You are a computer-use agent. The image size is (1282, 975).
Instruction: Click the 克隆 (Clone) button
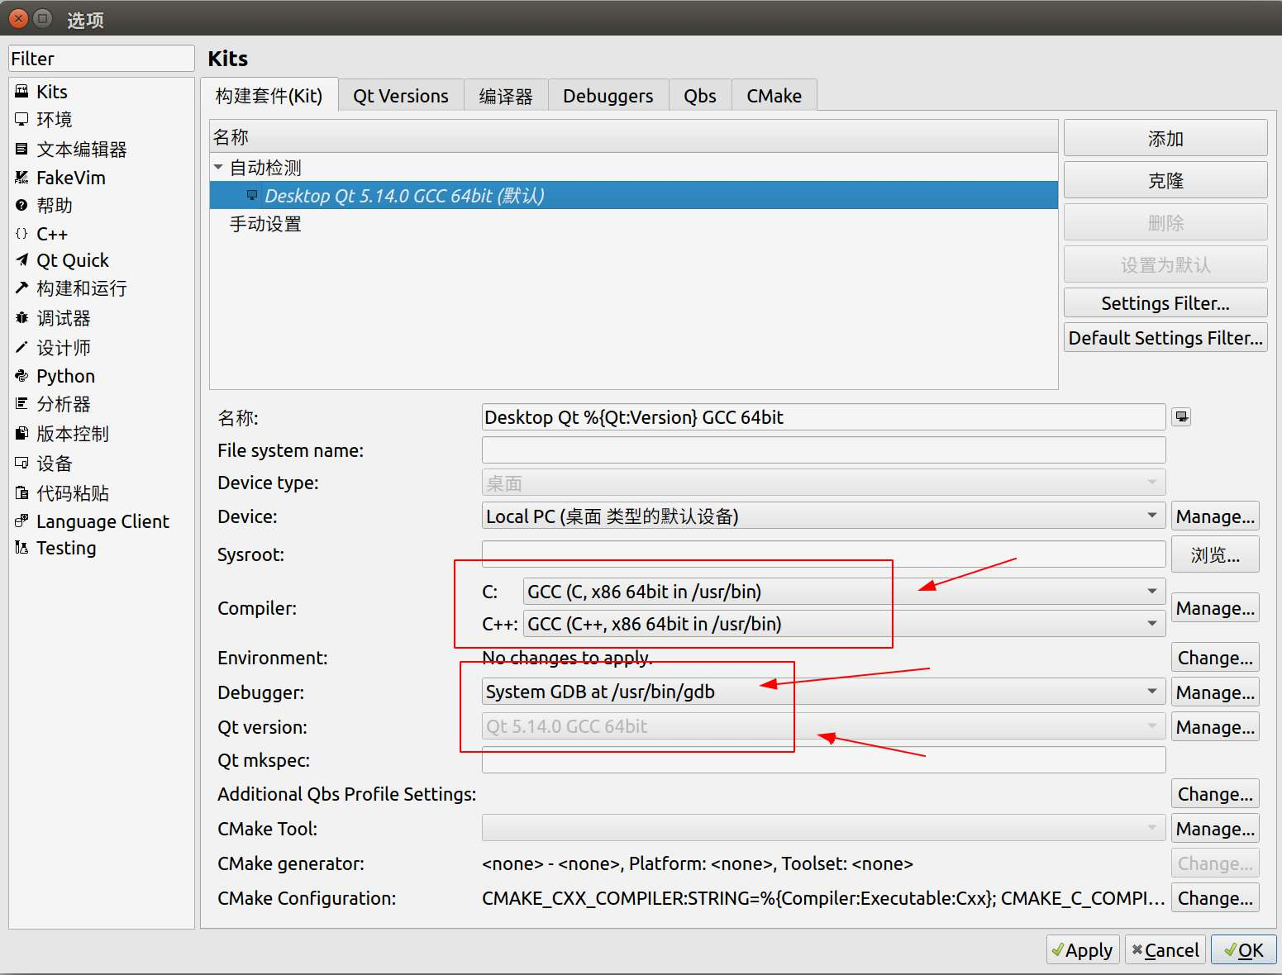click(x=1165, y=180)
